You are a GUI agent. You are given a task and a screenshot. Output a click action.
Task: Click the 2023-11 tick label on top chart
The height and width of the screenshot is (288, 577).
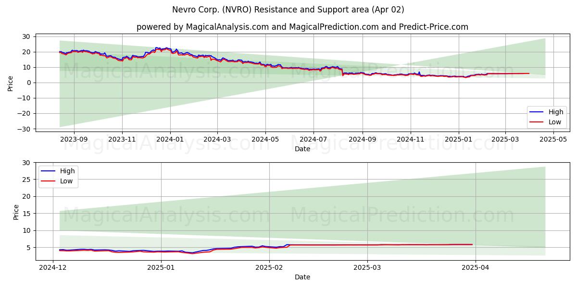[122, 140]
